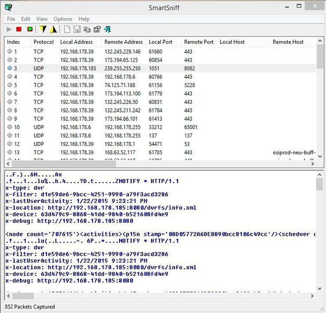Viewport: 326px width, 313px height.
Task: Click the floppy disk save icon
Action: [77, 29]
